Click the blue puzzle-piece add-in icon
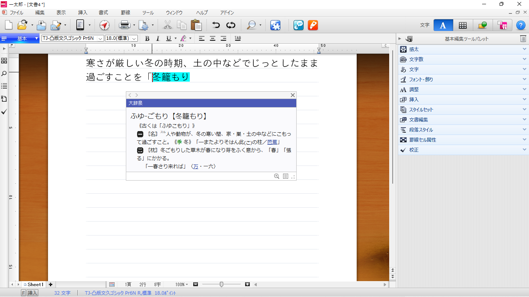The width and height of the screenshot is (529, 297). coord(275,25)
